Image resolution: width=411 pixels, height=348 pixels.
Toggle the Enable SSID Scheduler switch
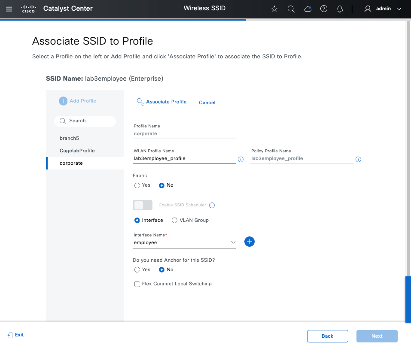tap(143, 205)
